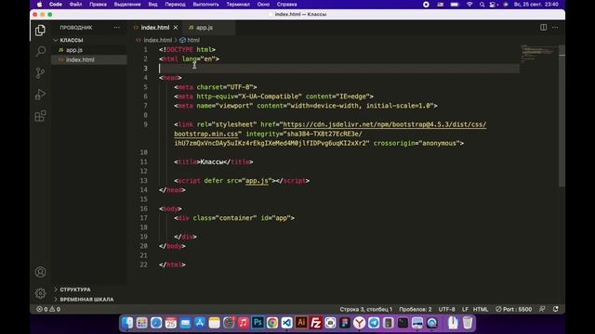Click Port : 5500 live server button
Image resolution: width=595 pixels, height=334 pixels.
pos(513,309)
